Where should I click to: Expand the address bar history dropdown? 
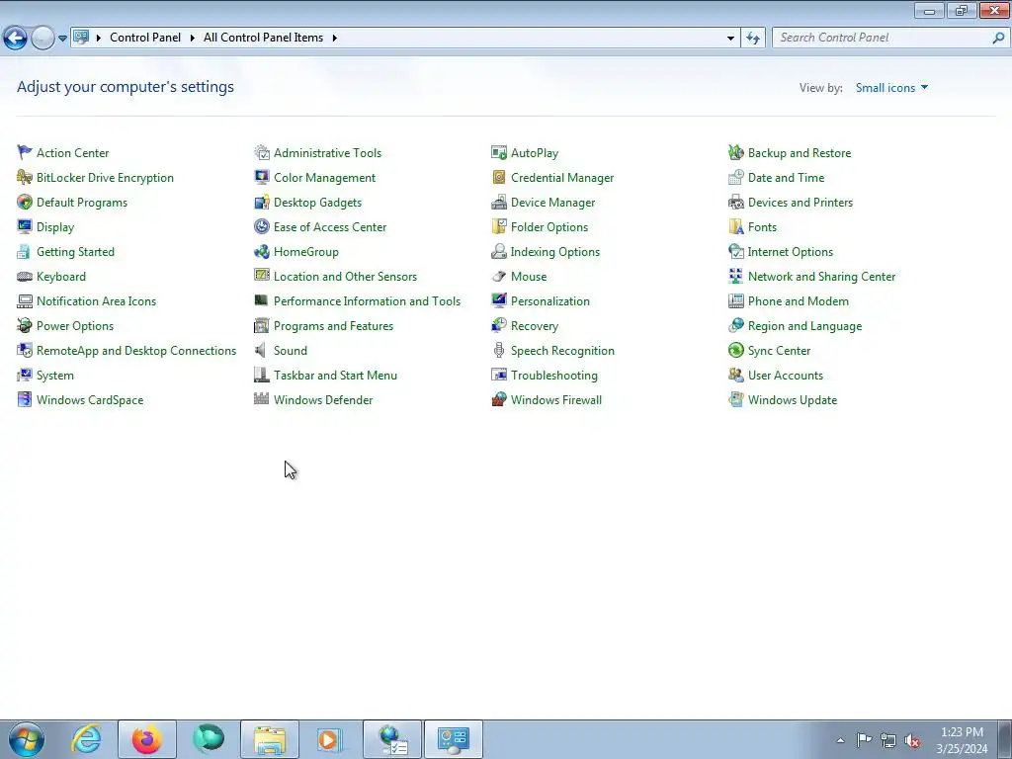pos(730,39)
